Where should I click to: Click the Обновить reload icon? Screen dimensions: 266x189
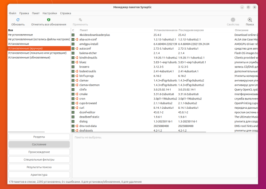(18, 20)
